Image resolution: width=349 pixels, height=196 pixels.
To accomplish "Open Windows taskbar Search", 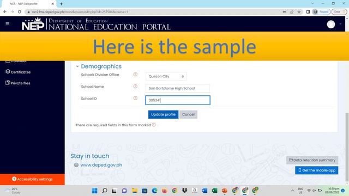I will pos(105,191).
